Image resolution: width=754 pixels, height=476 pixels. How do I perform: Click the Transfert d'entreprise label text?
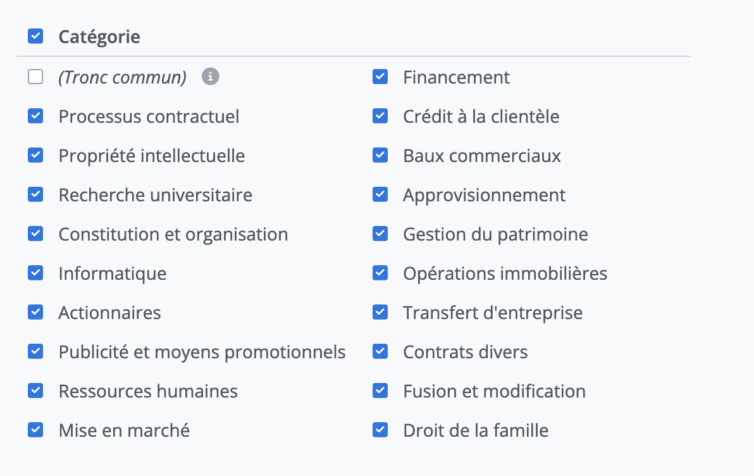tap(493, 313)
